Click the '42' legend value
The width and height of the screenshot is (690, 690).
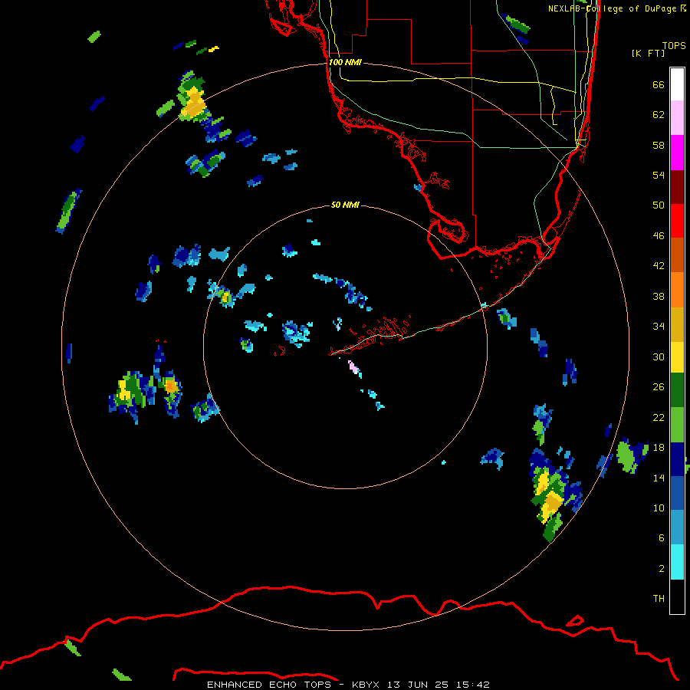click(659, 265)
